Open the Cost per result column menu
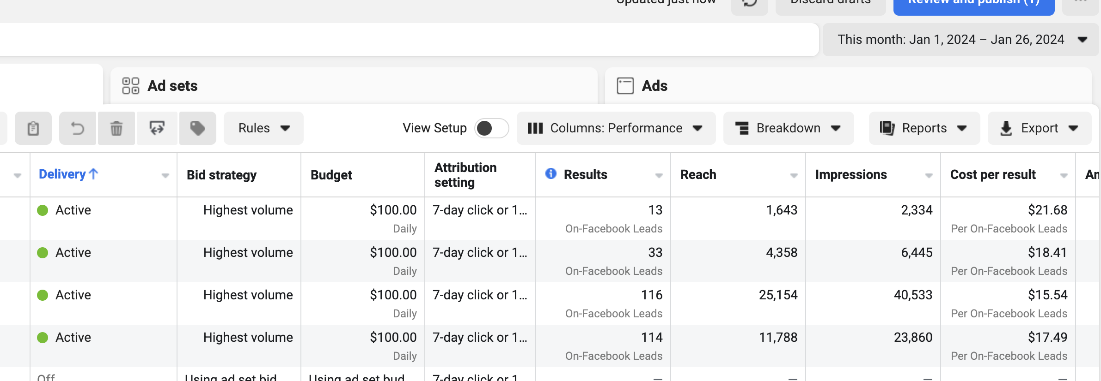This screenshot has height=381, width=1101. point(1064,175)
